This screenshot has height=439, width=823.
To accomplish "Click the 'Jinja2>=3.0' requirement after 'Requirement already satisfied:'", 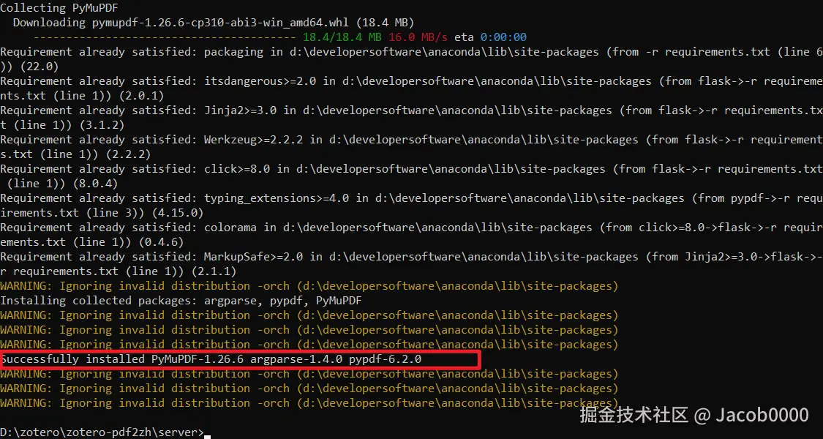I will coord(240,110).
